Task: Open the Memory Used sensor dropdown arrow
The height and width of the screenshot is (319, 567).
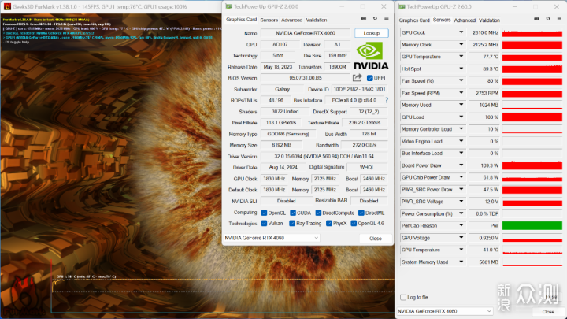Action: [x=461, y=105]
